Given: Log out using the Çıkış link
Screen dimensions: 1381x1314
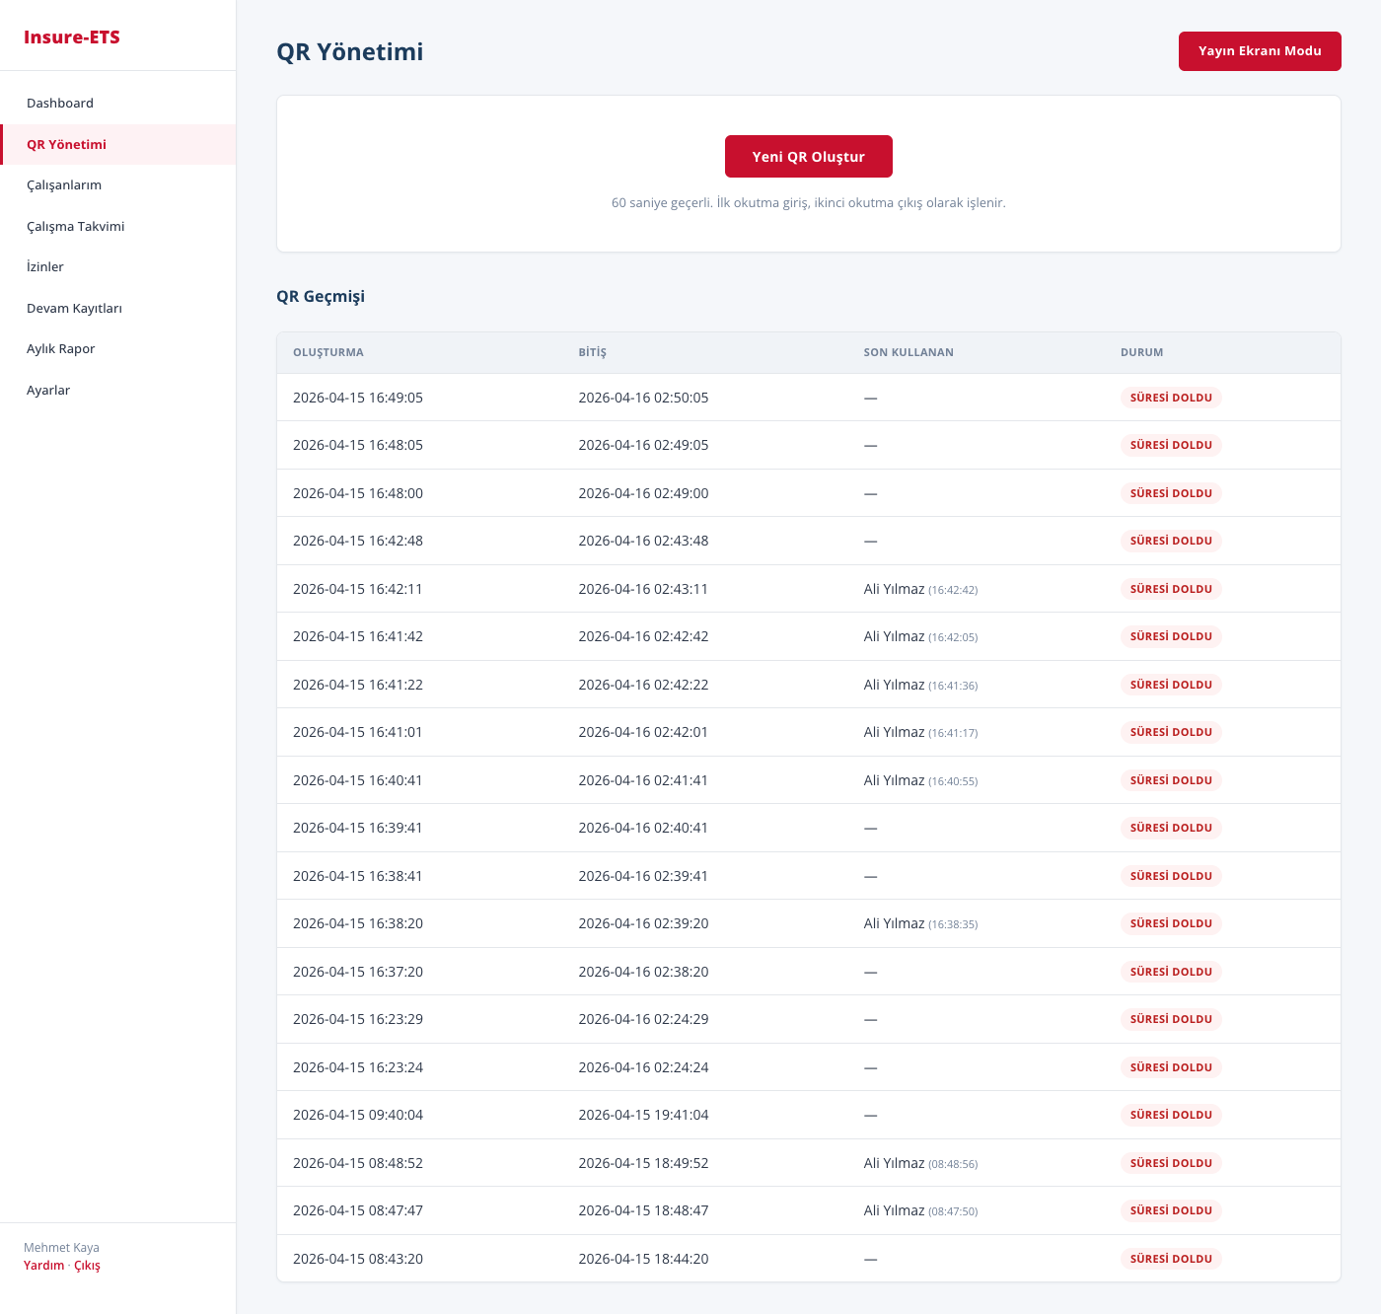Looking at the screenshot, I should click(87, 1266).
